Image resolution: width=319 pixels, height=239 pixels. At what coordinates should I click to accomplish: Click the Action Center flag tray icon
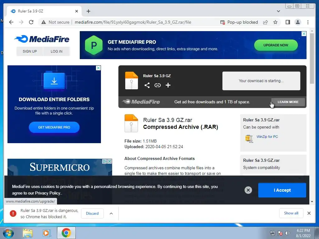pyautogui.click(x=280, y=233)
